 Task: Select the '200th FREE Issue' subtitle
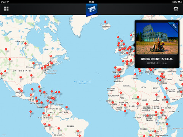click(157, 63)
